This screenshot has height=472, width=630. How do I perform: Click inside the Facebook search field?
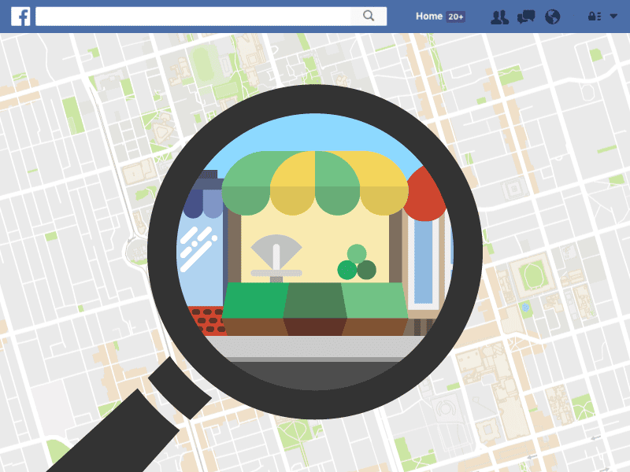click(x=193, y=16)
